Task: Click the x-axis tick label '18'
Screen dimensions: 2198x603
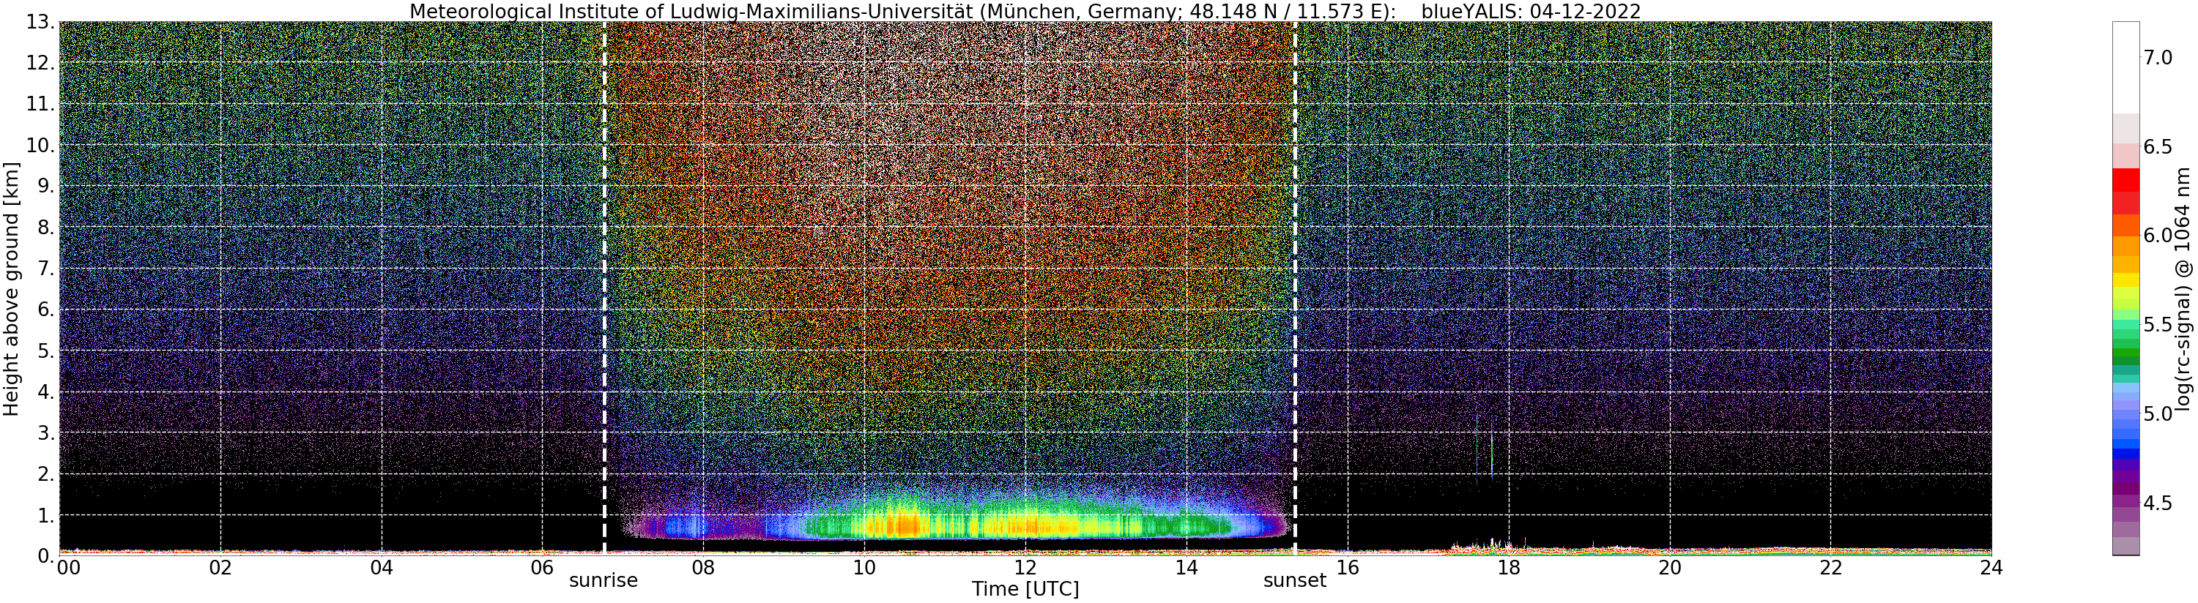Action: point(1509,566)
